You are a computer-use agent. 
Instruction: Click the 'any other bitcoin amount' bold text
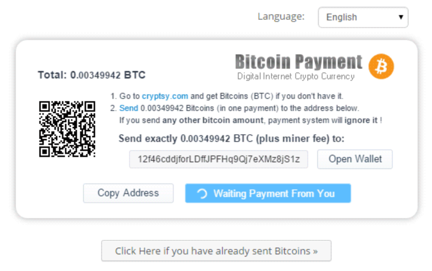tap(213, 120)
